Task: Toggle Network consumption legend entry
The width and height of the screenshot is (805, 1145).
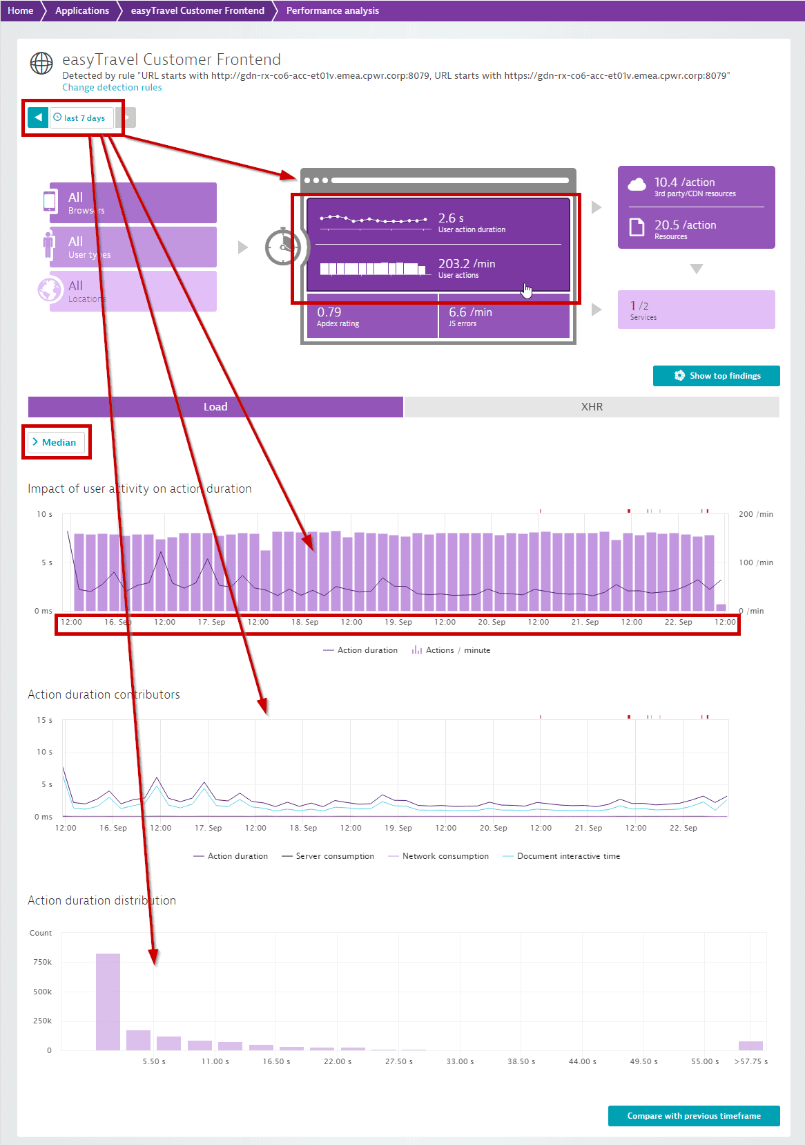Action: 438,856
